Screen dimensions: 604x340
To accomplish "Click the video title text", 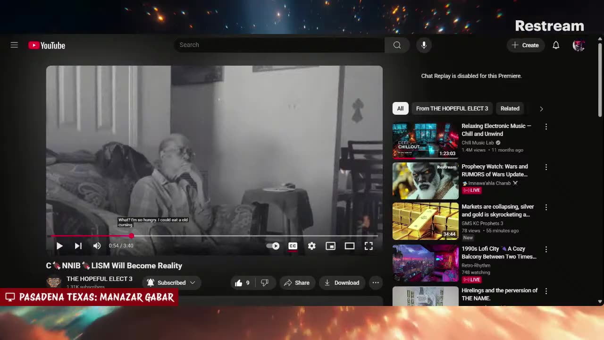I will pyautogui.click(x=114, y=265).
